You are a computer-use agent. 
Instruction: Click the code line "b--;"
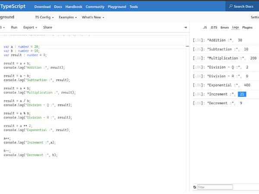[x=7, y=151]
